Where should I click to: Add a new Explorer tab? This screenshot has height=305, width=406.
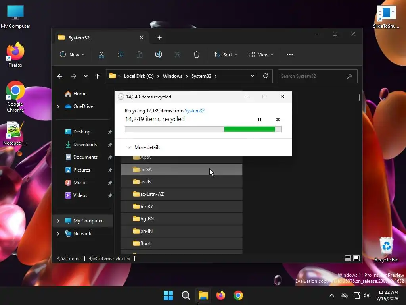click(159, 38)
